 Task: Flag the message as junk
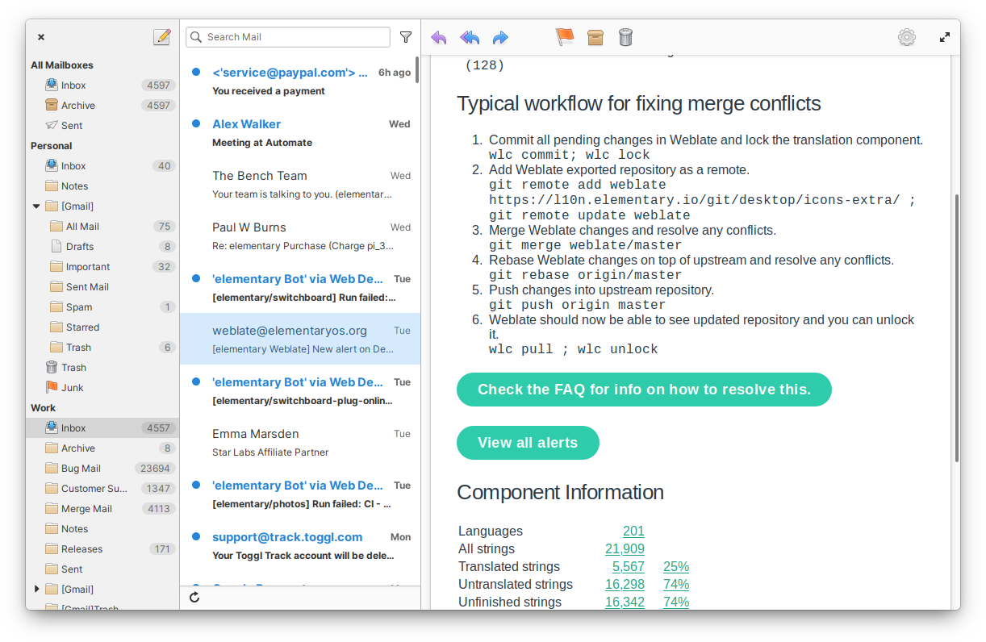(564, 37)
